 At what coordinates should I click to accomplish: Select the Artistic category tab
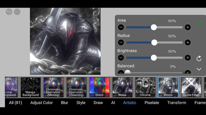tap(130, 103)
